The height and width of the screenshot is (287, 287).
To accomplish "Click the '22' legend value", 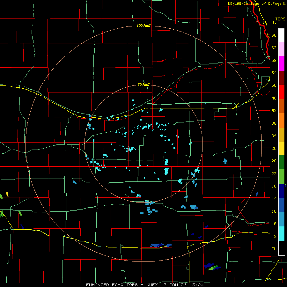I will click(274, 174).
